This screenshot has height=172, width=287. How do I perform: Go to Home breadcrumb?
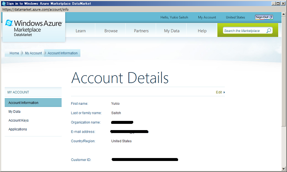14,53
